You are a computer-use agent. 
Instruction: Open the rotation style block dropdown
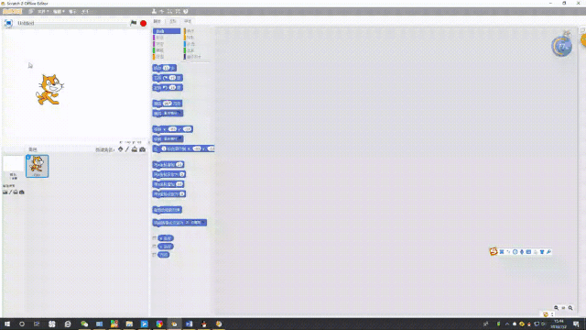pos(203,223)
